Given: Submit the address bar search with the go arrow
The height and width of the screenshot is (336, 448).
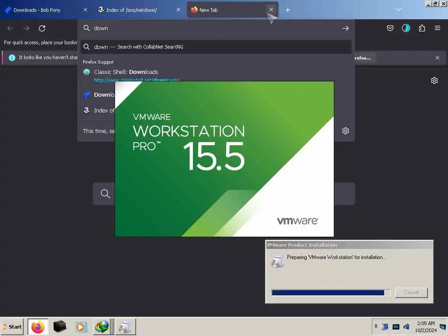Looking at the screenshot, I should click(x=346, y=28).
